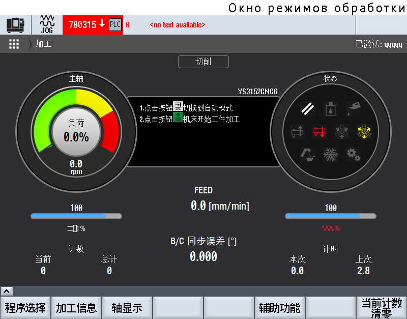
Task: Click the spindle load 0.0% gauge
Action: (76, 132)
